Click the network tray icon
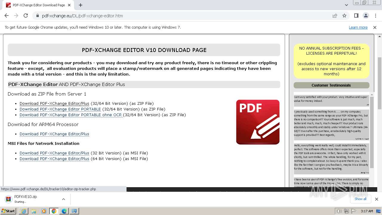The width and height of the screenshot is (382, 215). pyautogui.click(x=346, y=211)
